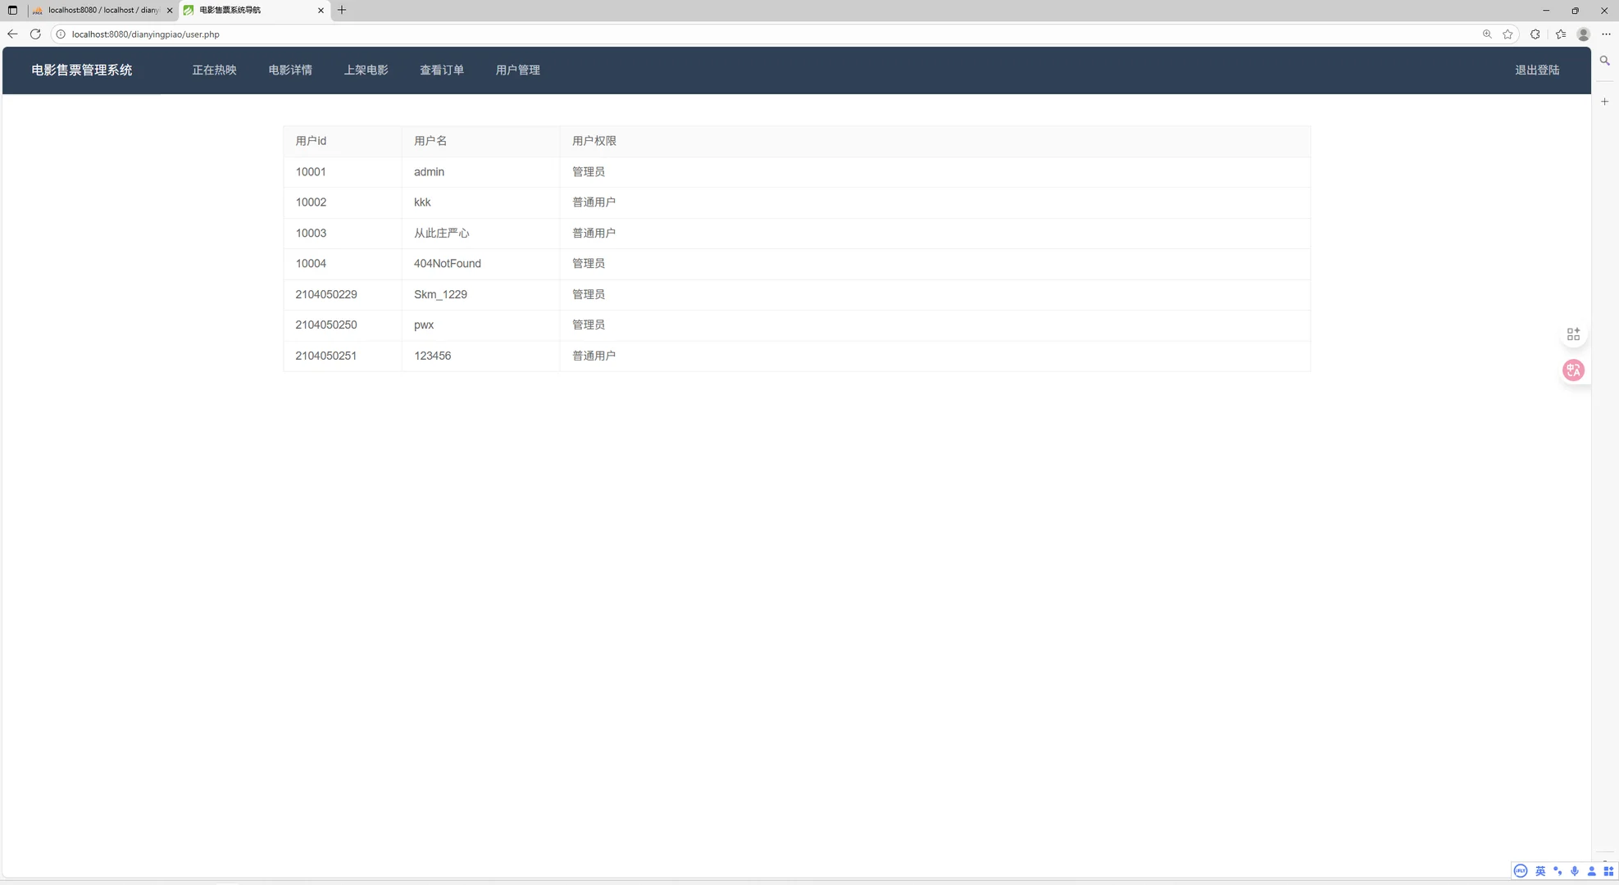Viewport: 1619px width, 885px height.
Task: Click the zoom magnifier icon in address bar
Action: [1487, 34]
